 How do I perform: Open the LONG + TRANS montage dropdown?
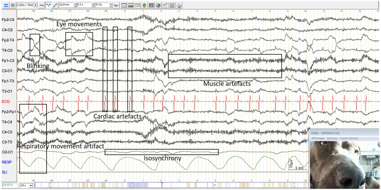coord(36,5)
